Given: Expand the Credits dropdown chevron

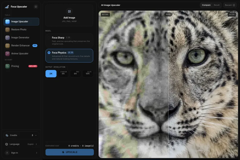Looking at the screenshot, I should coord(36,135).
